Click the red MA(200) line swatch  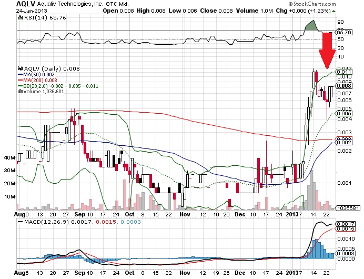click(x=20, y=81)
